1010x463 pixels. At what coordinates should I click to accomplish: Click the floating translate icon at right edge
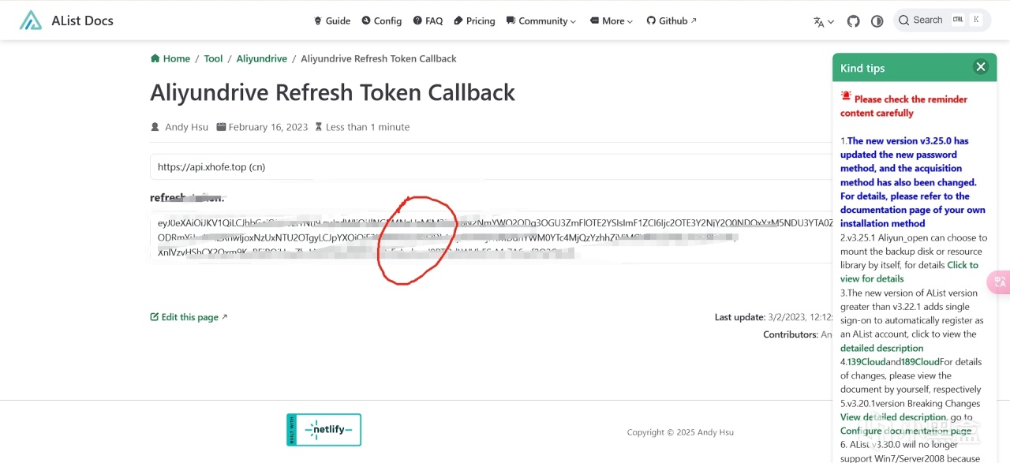pyautogui.click(x=1001, y=282)
